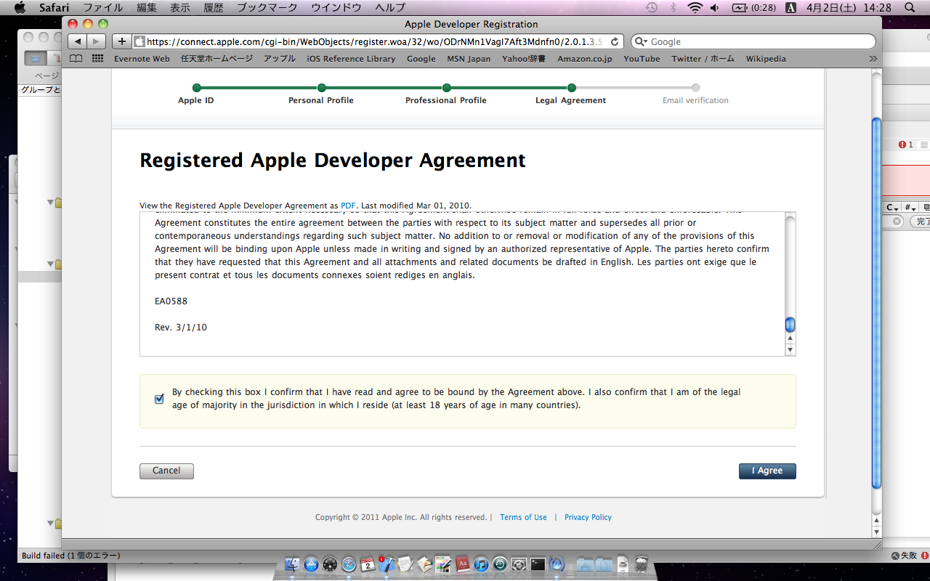
Task: Click the agreement text box scrollbar thumb
Action: pos(790,325)
